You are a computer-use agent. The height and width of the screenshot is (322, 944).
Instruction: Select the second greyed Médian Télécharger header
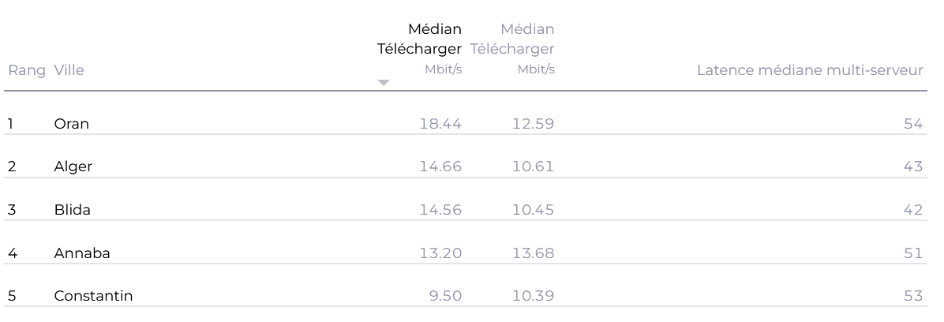coord(512,39)
